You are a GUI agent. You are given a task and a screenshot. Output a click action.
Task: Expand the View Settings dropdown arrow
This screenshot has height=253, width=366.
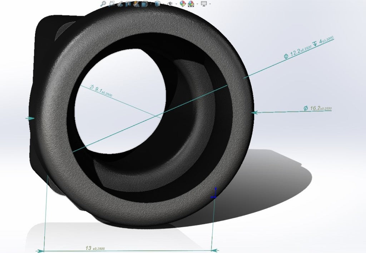210,4
